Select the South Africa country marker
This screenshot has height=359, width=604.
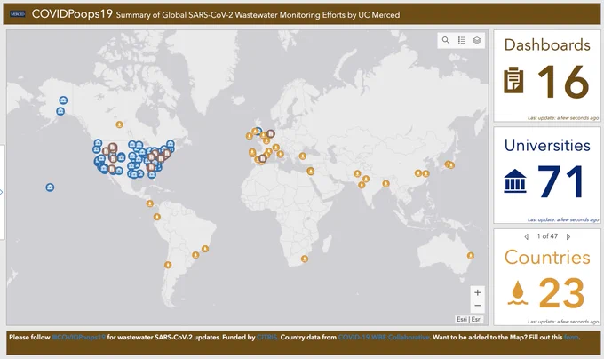305,259
